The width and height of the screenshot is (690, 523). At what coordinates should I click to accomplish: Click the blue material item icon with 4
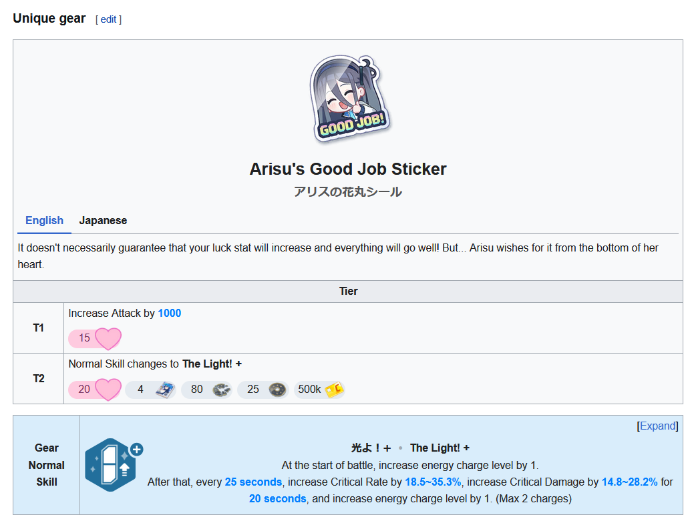pos(165,390)
